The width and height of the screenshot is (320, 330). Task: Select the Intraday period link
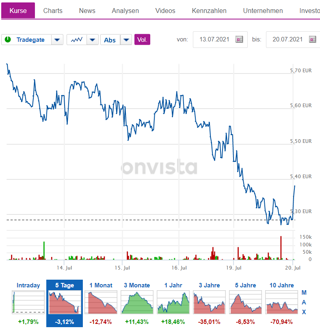pyautogui.click(x=28, y=285)
